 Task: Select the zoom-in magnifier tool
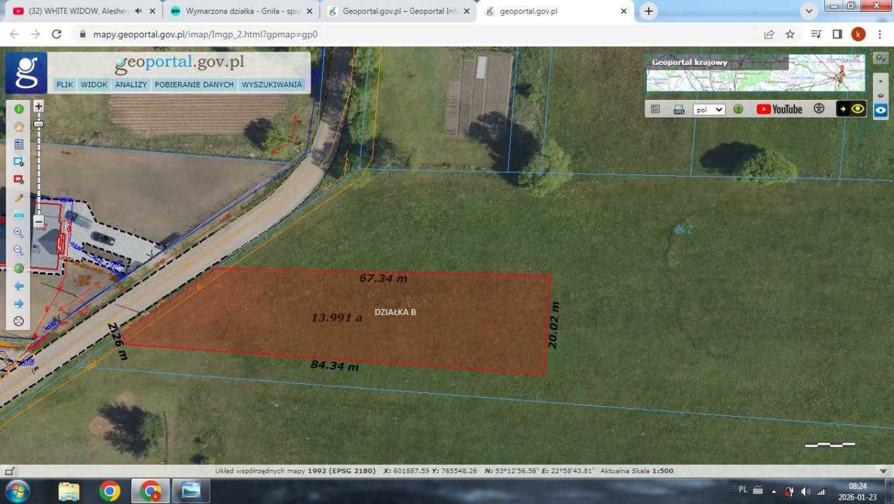click(19, 232)
